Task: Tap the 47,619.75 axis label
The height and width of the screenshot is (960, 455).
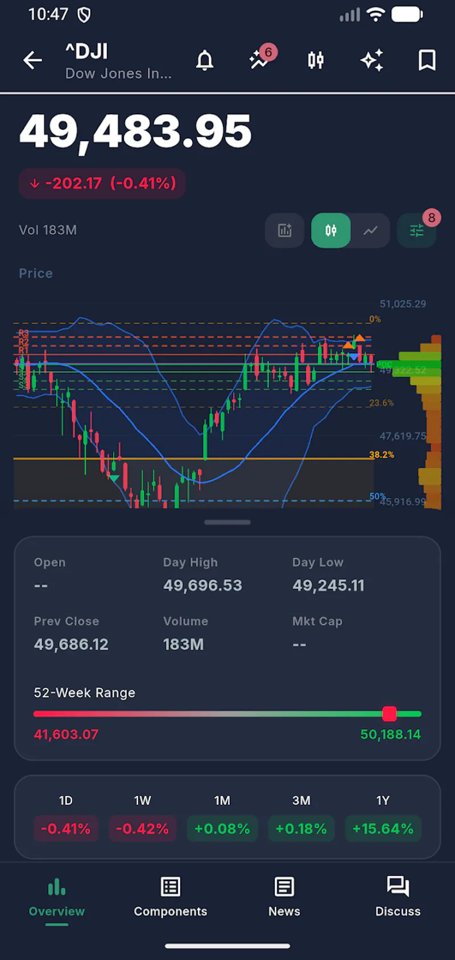Action: (403, 437)
